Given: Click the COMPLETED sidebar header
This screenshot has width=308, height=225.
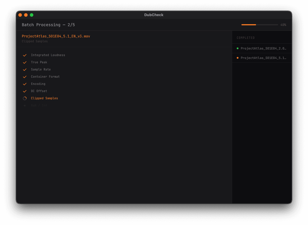Looking at the screenshot, I should coord(246,38).
